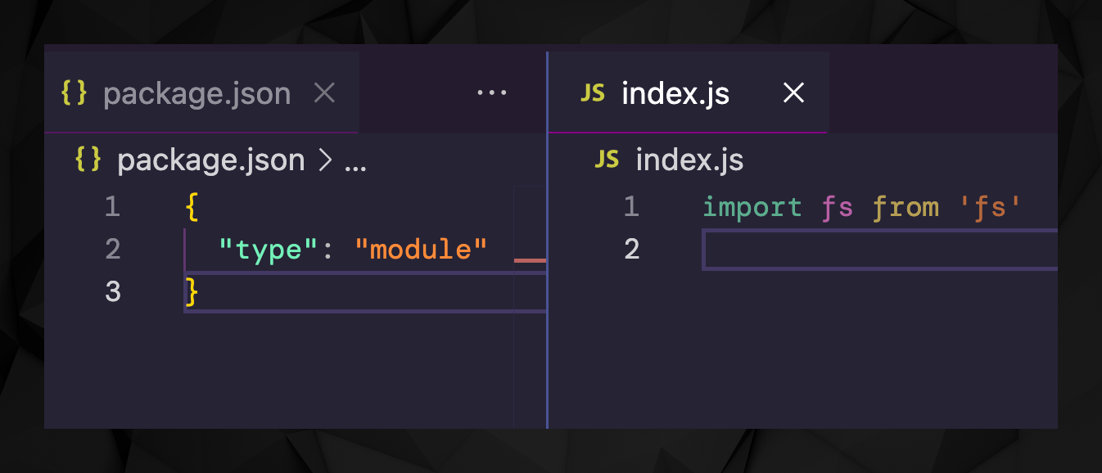Click the braces icon in package.json breadcrumb
Screen dimensions: 1102x473
(88, 159)
